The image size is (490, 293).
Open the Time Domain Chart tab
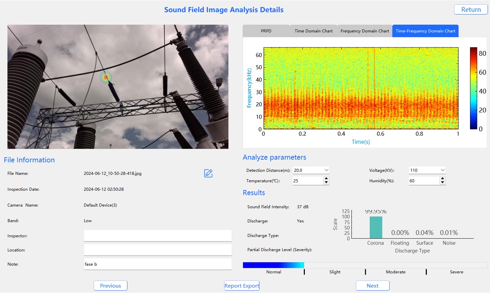pyautogui.click(x=313, y=31)
